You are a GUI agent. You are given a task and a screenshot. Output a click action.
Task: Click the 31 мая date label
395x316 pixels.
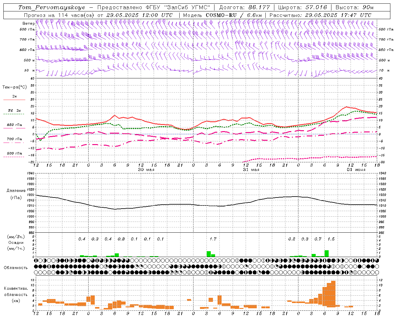(x=251, y=170)
